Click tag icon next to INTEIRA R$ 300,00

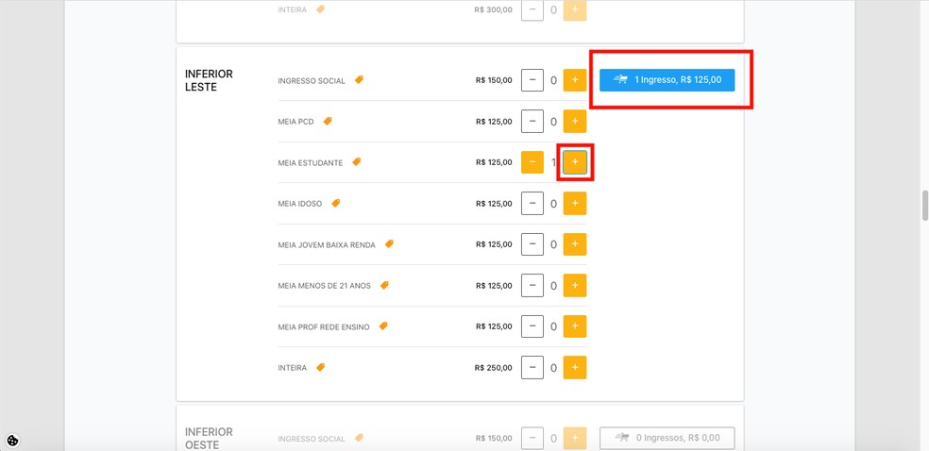point(320,8)
